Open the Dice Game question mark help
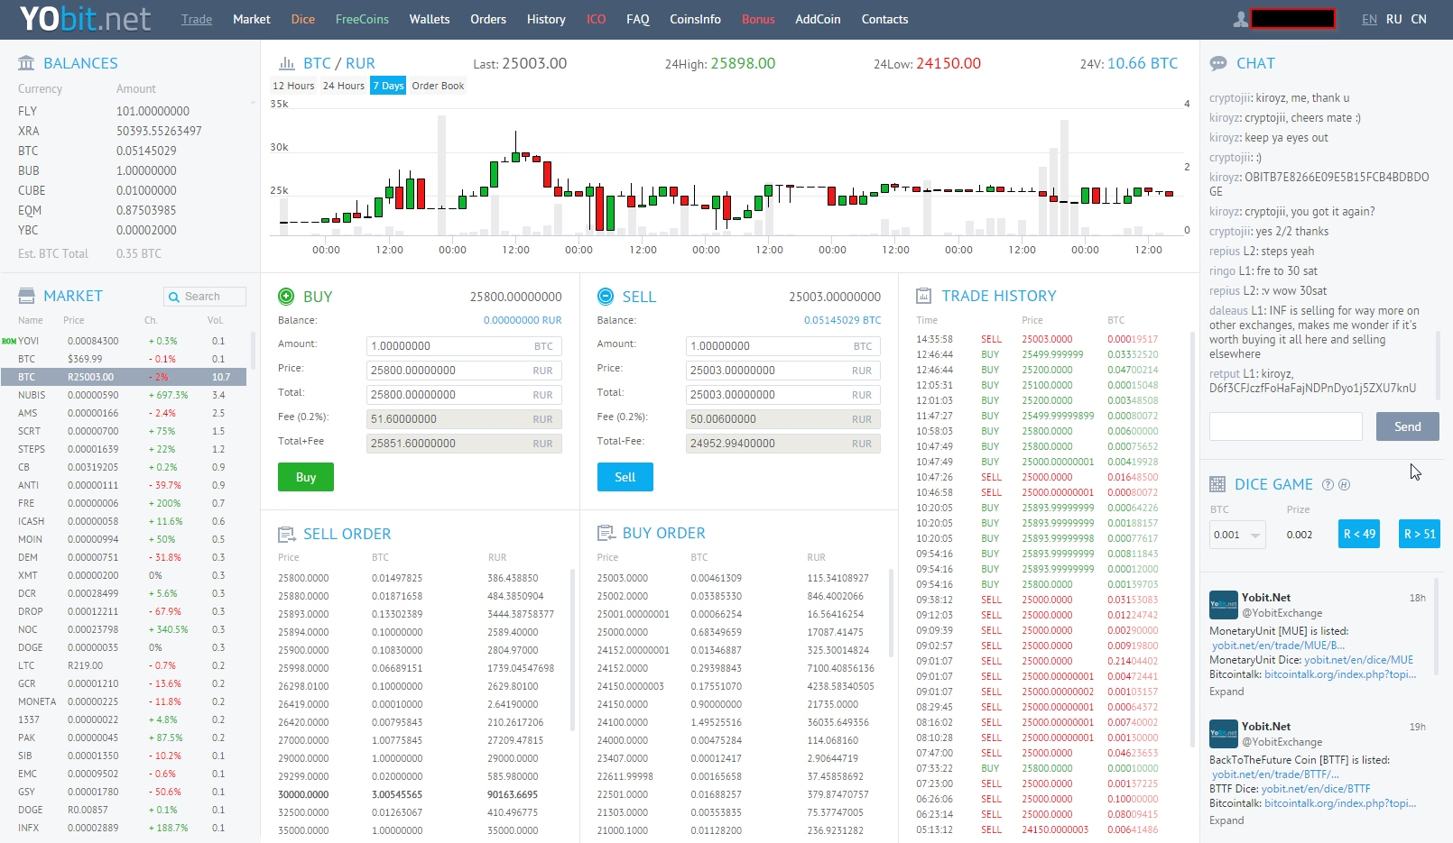Image resolution: width=1453 pixels, height=843 pixels. (x=1328, y=484)
